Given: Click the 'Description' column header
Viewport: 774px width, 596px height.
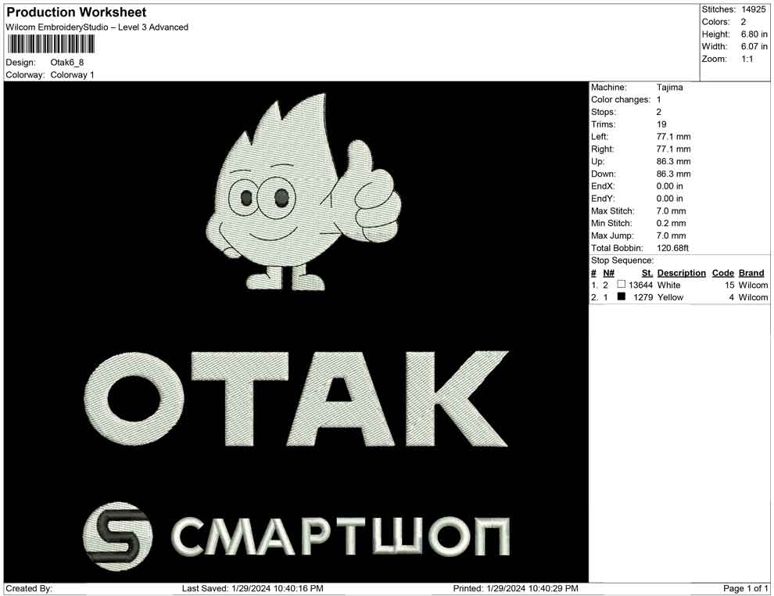Looking at the screenshot, I should point(682,272).
